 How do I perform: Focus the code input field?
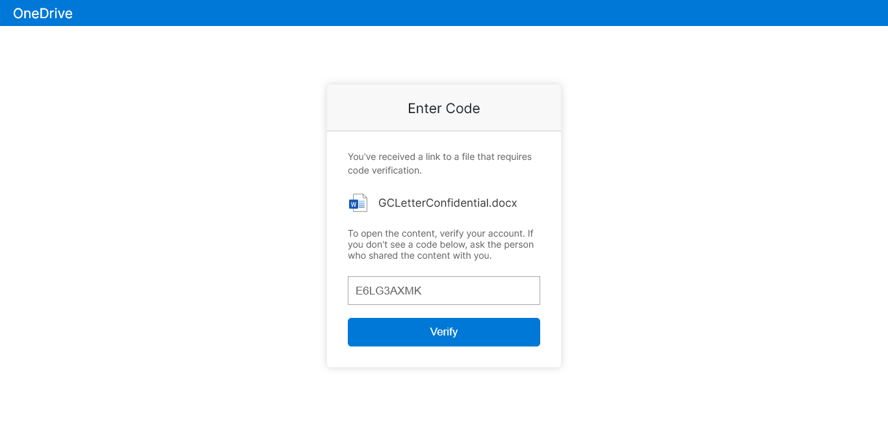click(x=444, y=291)
